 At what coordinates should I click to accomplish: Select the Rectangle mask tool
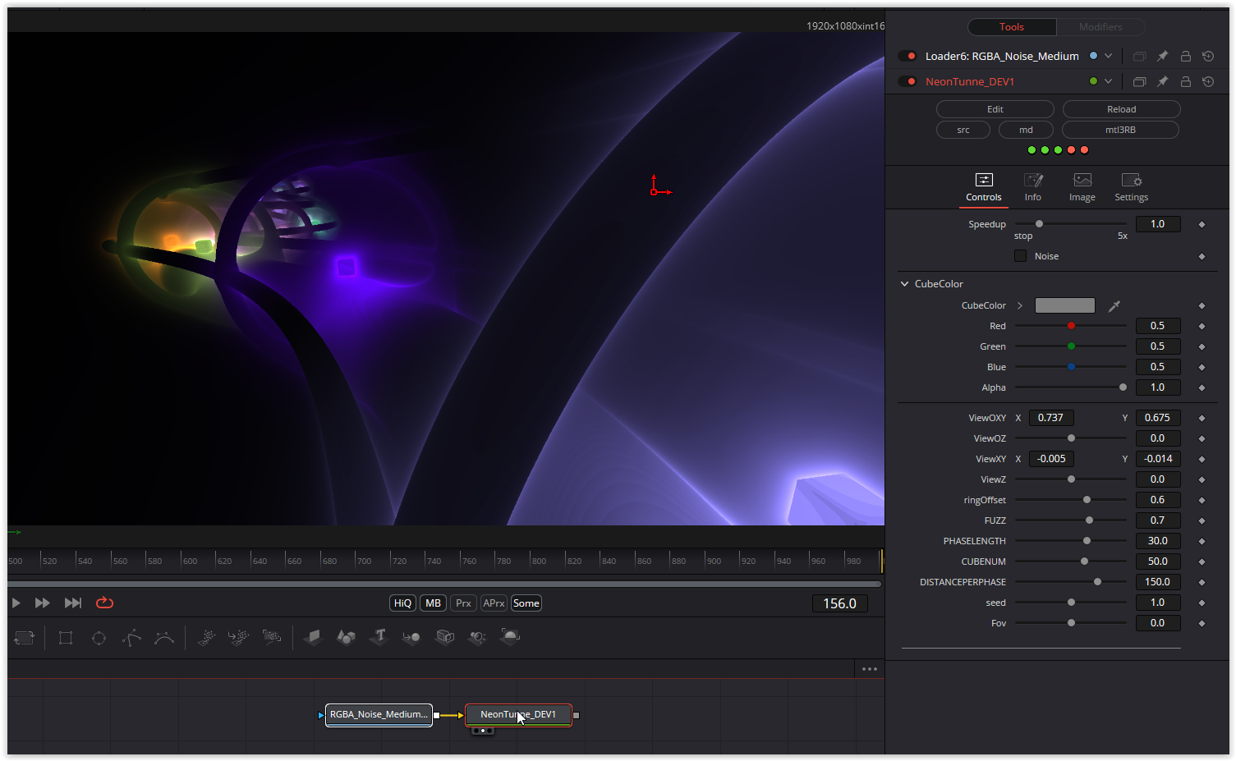coord(66,638)
